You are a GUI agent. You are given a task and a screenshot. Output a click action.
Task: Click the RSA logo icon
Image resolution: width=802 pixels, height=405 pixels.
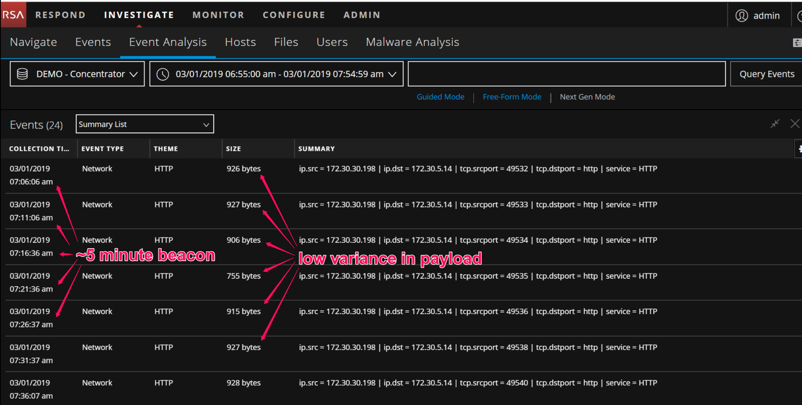(13, 15)
